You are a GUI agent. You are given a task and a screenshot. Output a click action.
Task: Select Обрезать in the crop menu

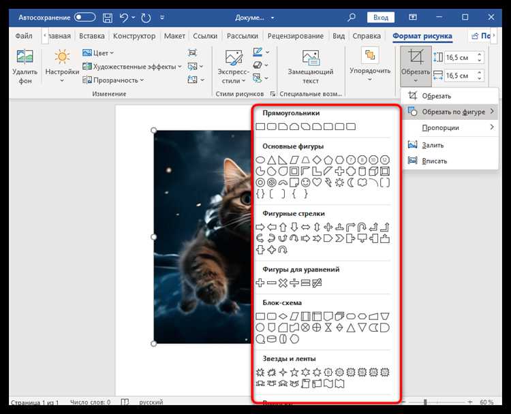(450, 96)
